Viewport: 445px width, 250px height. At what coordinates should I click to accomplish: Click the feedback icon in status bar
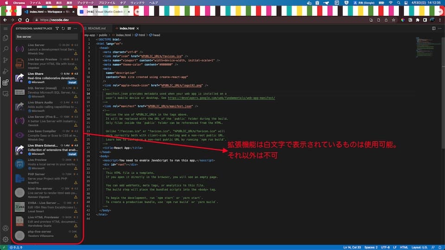433,247
